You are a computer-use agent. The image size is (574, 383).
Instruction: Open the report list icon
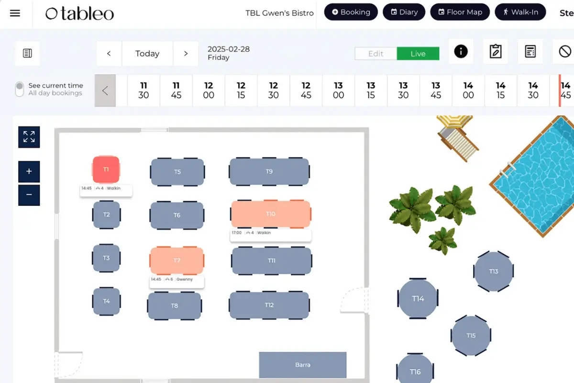point(530,51)
